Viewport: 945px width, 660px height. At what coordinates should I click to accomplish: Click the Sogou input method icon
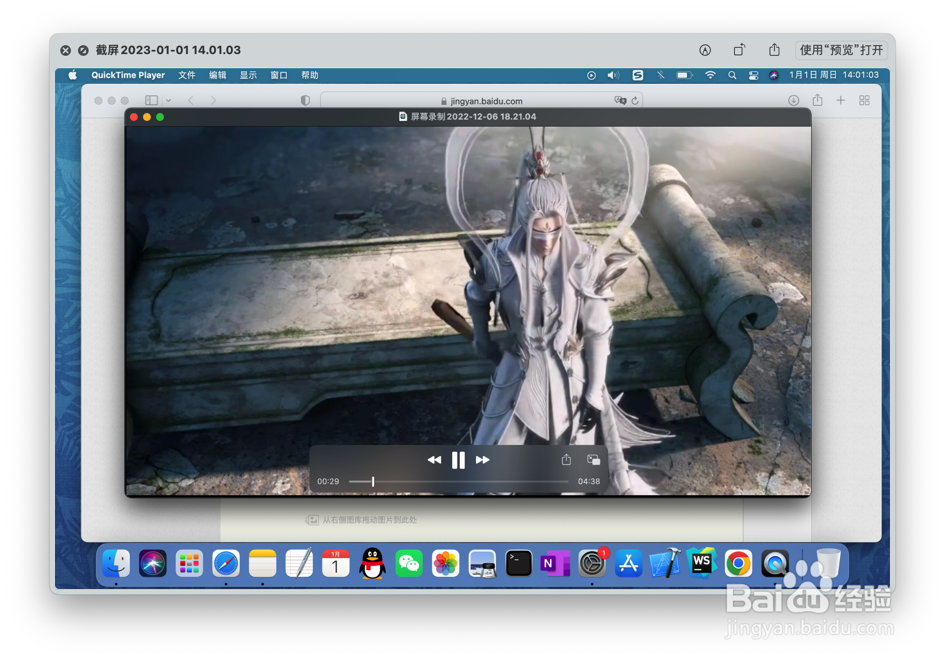pos(637,75)
